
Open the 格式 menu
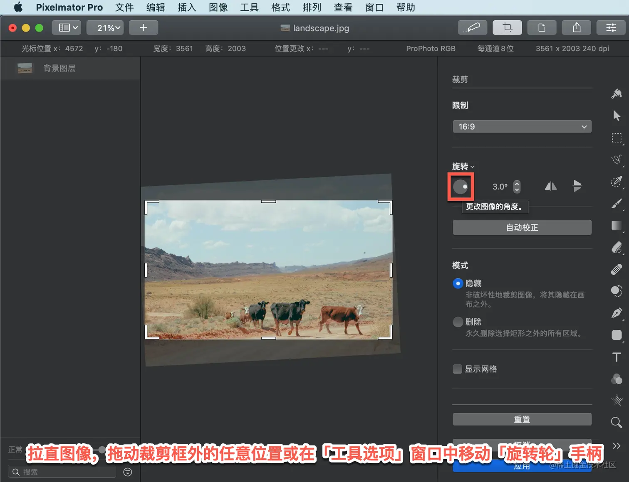click(x=280, y=7)
